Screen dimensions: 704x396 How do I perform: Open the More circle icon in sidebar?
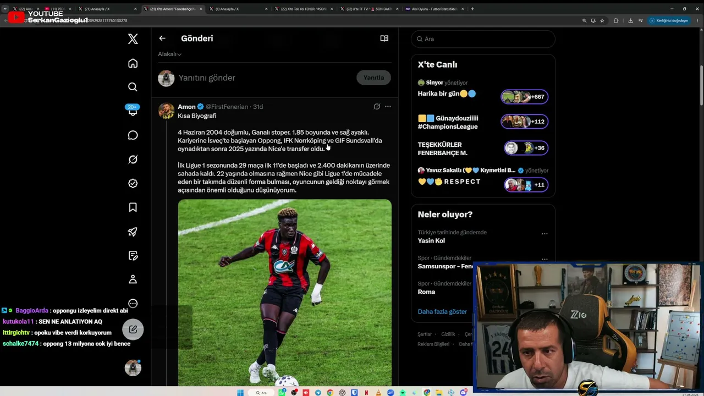pyautogui.click(x=133, y=304)
